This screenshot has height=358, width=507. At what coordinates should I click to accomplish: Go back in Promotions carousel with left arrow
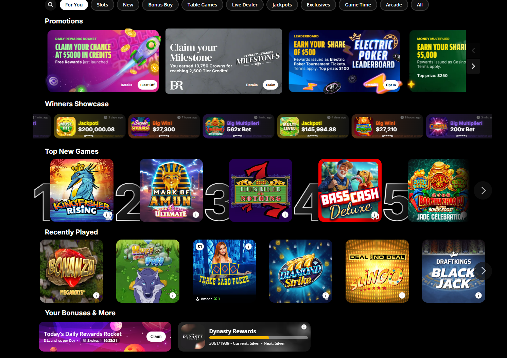tap(473, 51)
